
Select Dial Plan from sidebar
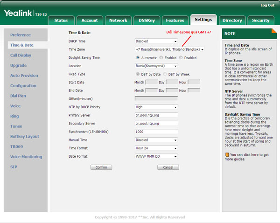click(18, 96)
